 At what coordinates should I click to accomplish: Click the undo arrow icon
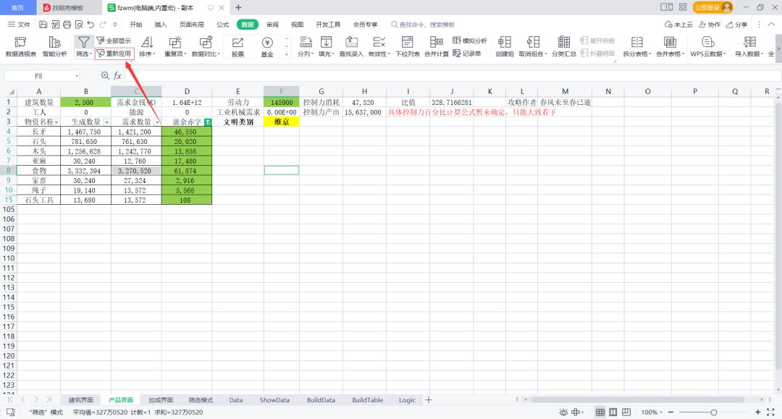tap(91, 25)
